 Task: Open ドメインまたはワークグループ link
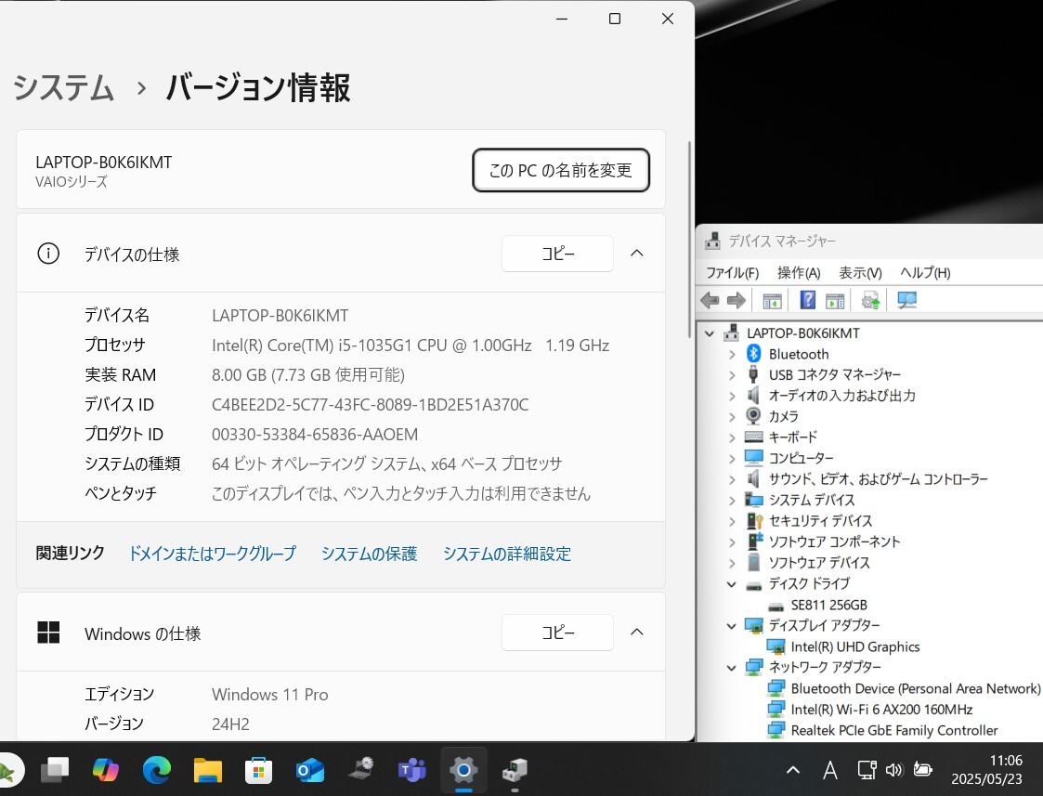click(212, 554)
